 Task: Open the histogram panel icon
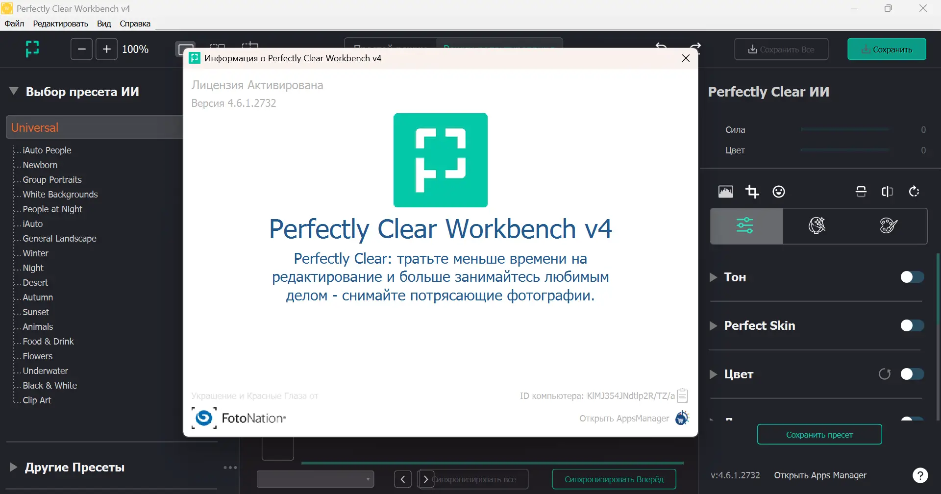[x=726, y=191]
